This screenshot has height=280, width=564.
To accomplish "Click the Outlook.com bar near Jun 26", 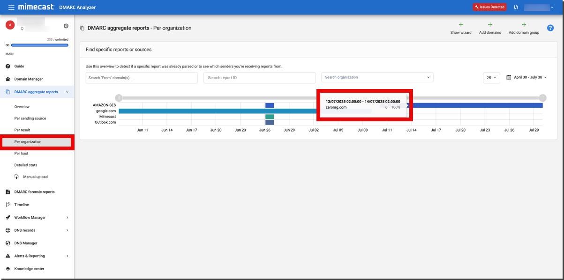I will tap(270, 122).
